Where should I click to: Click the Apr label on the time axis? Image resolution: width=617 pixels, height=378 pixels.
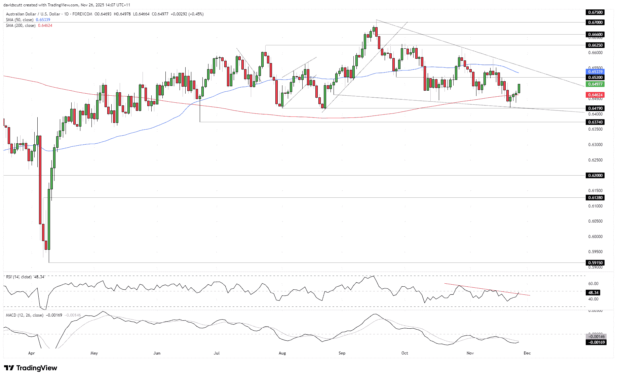32,353
